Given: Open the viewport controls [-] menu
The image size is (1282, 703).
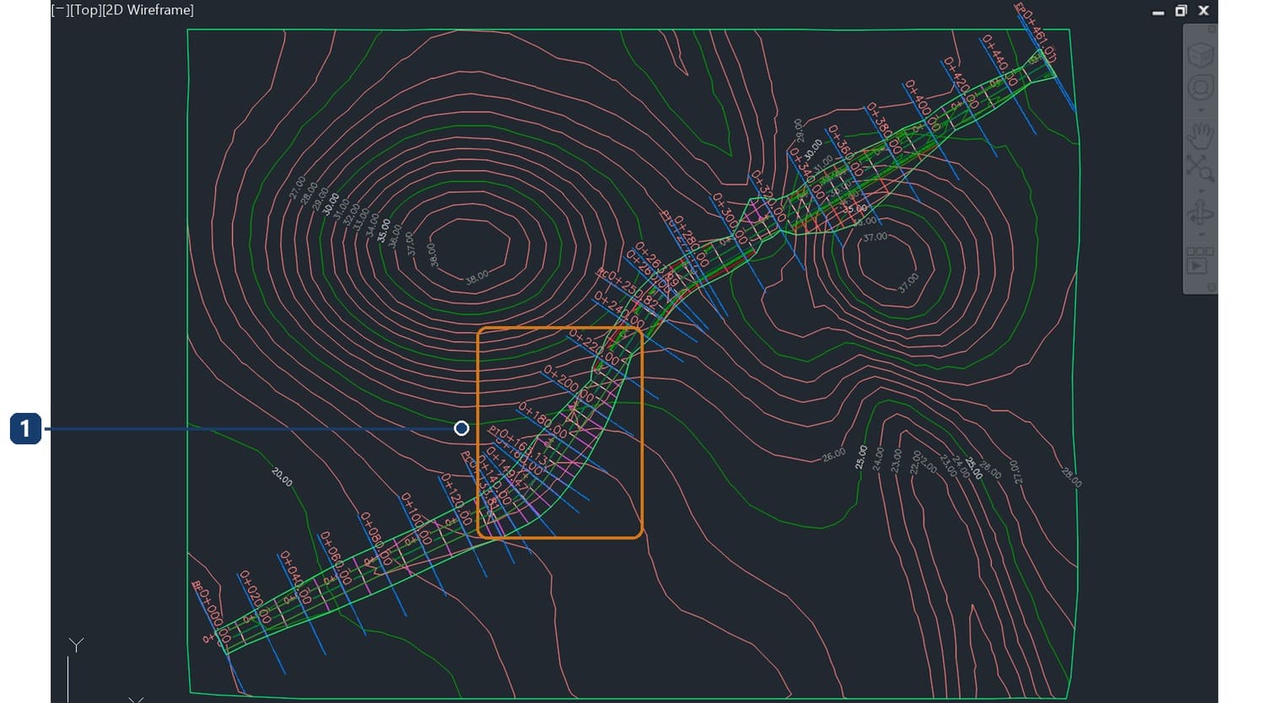Looking at the screenshot, I should (61, 10).
